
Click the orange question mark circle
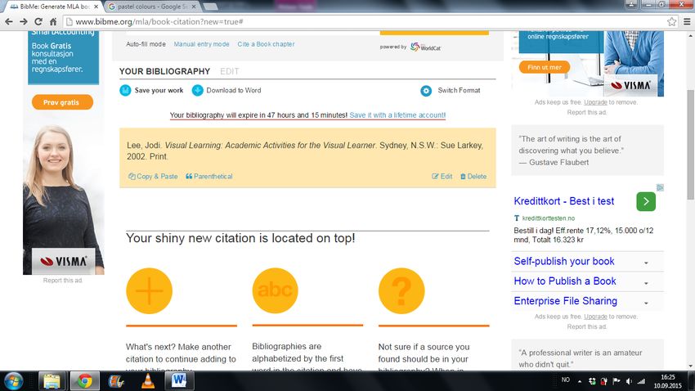click(x=401, y=291)
